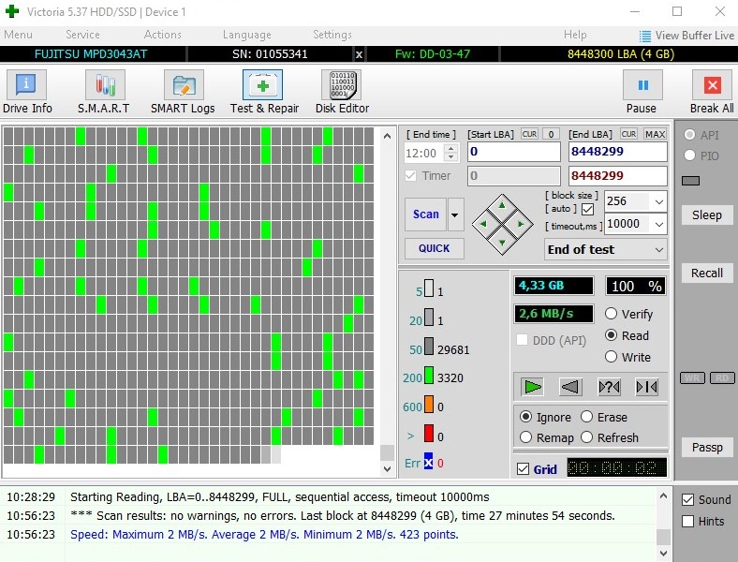Click the Passp button
The width and height of the screenshot is (738, 562).
[x=707, y=447]
